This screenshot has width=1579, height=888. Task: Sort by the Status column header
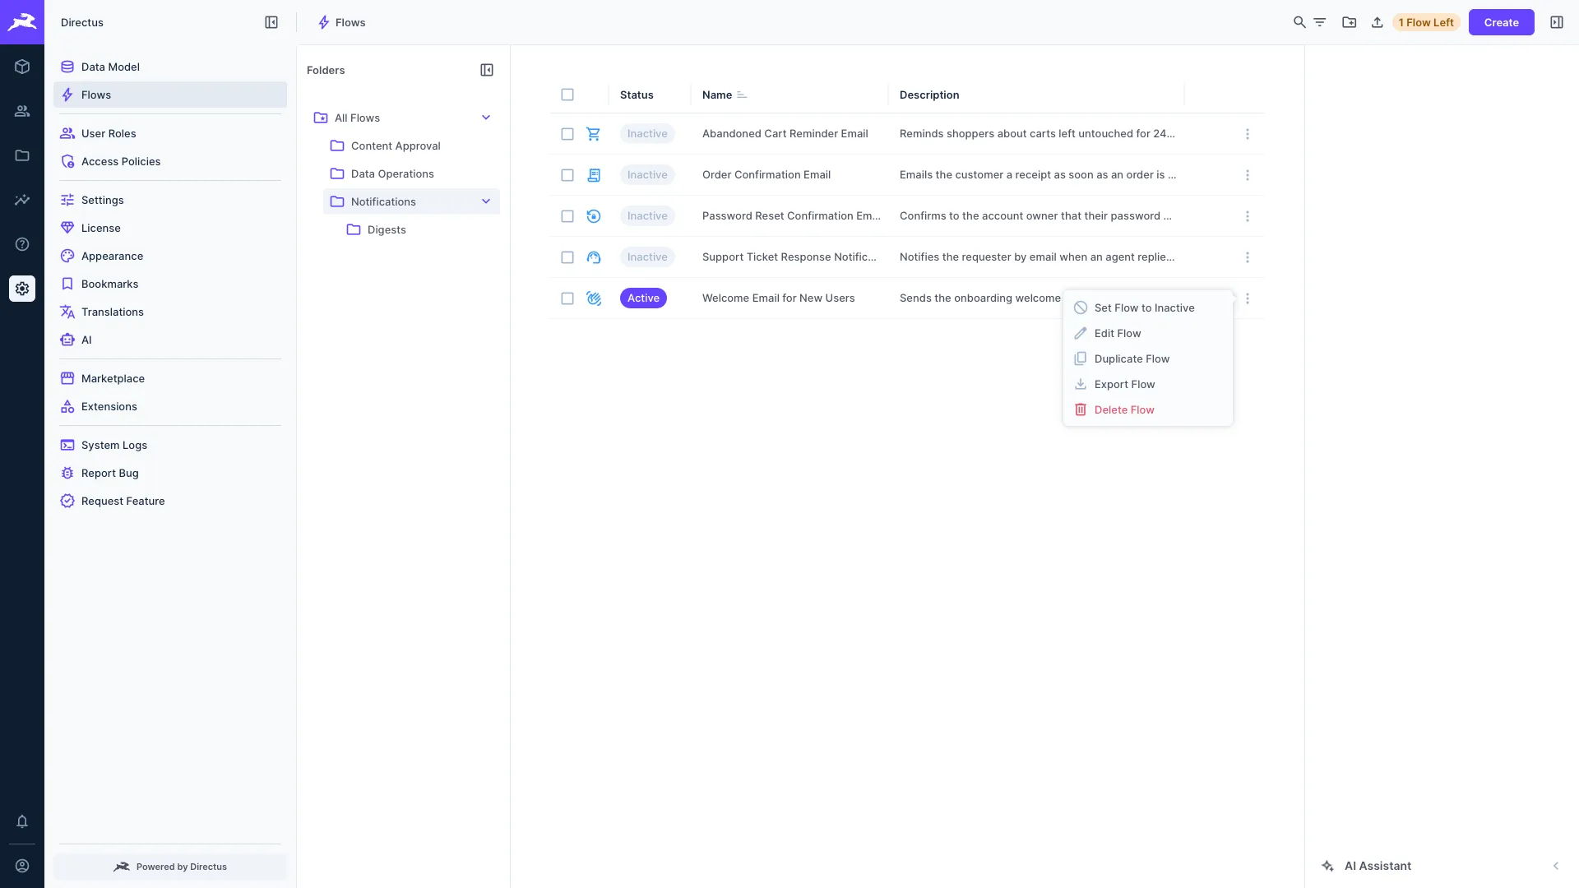click(x=637, y=95)
